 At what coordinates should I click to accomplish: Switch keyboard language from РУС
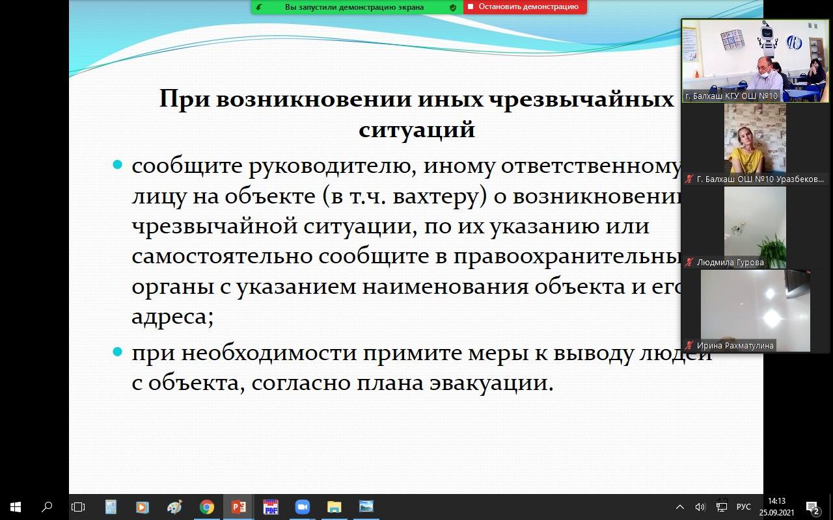tap(743, 507)
